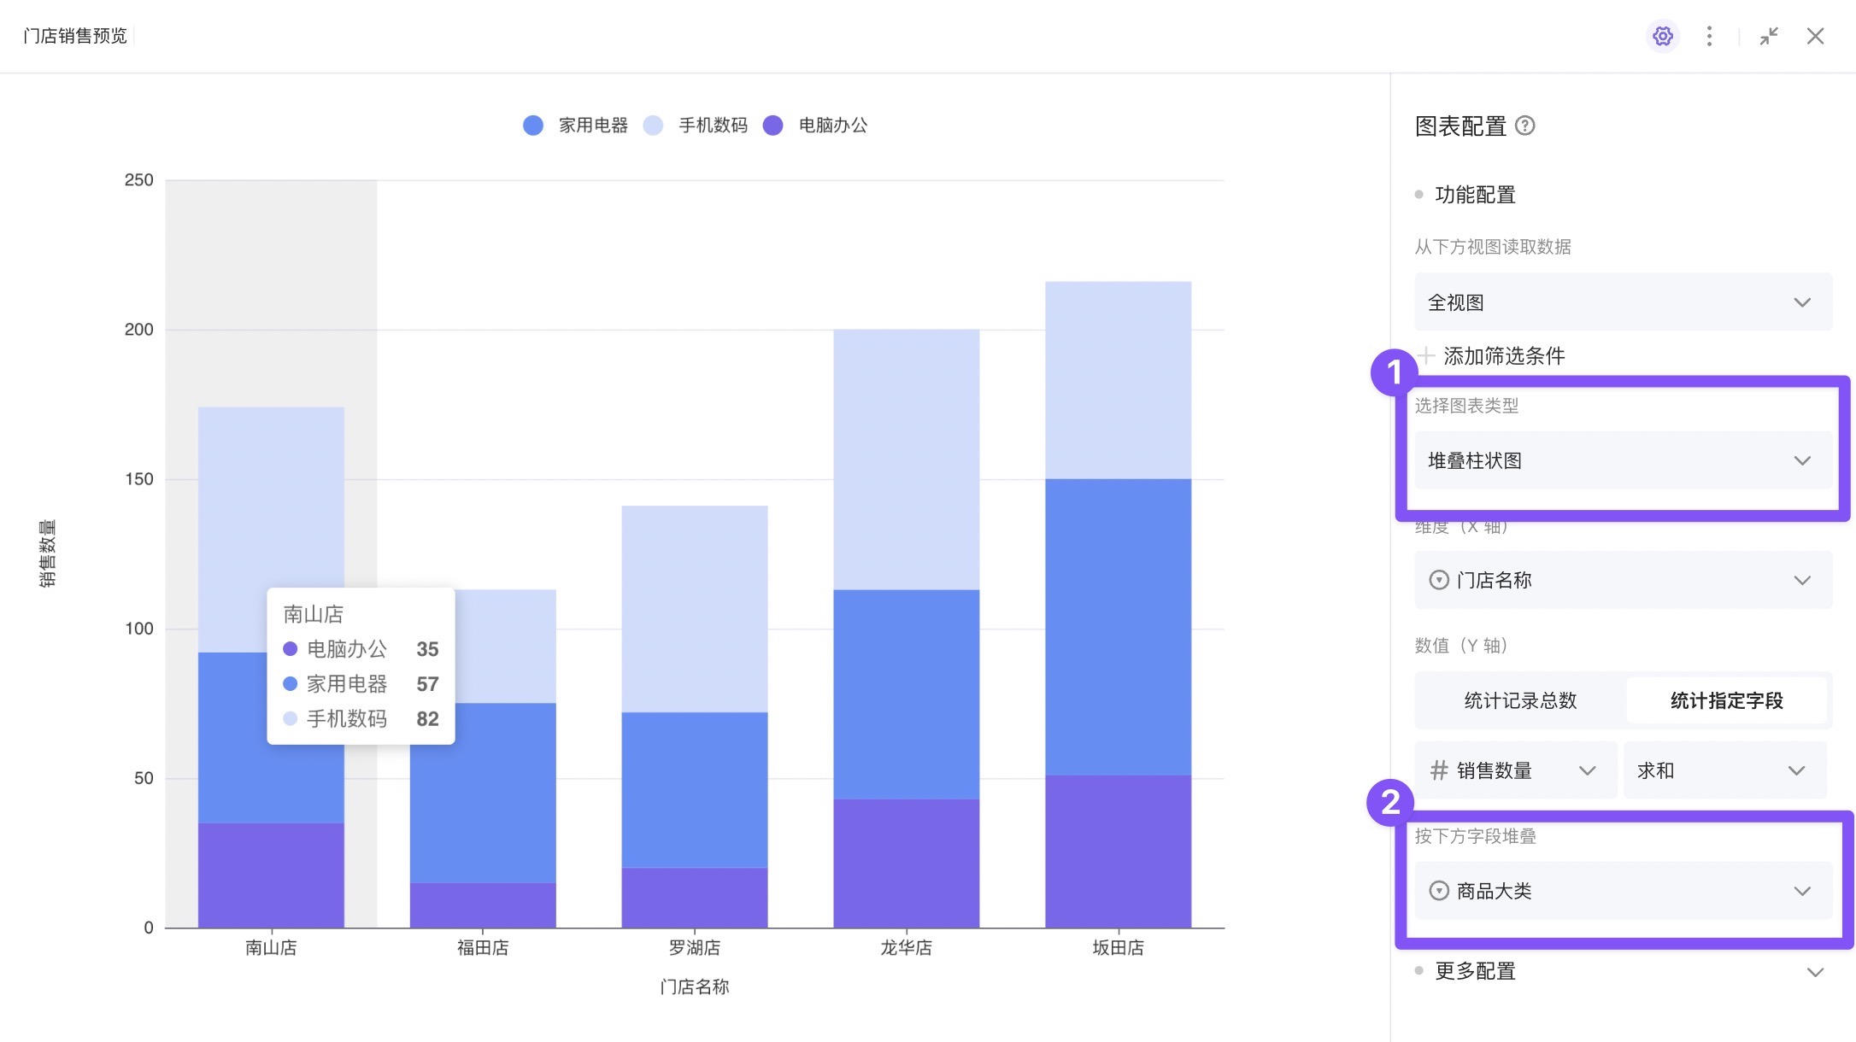Select 统计记录总数 button for Y-axis
Screen dimensions: 1856x1042
(x=1518, y=700)
